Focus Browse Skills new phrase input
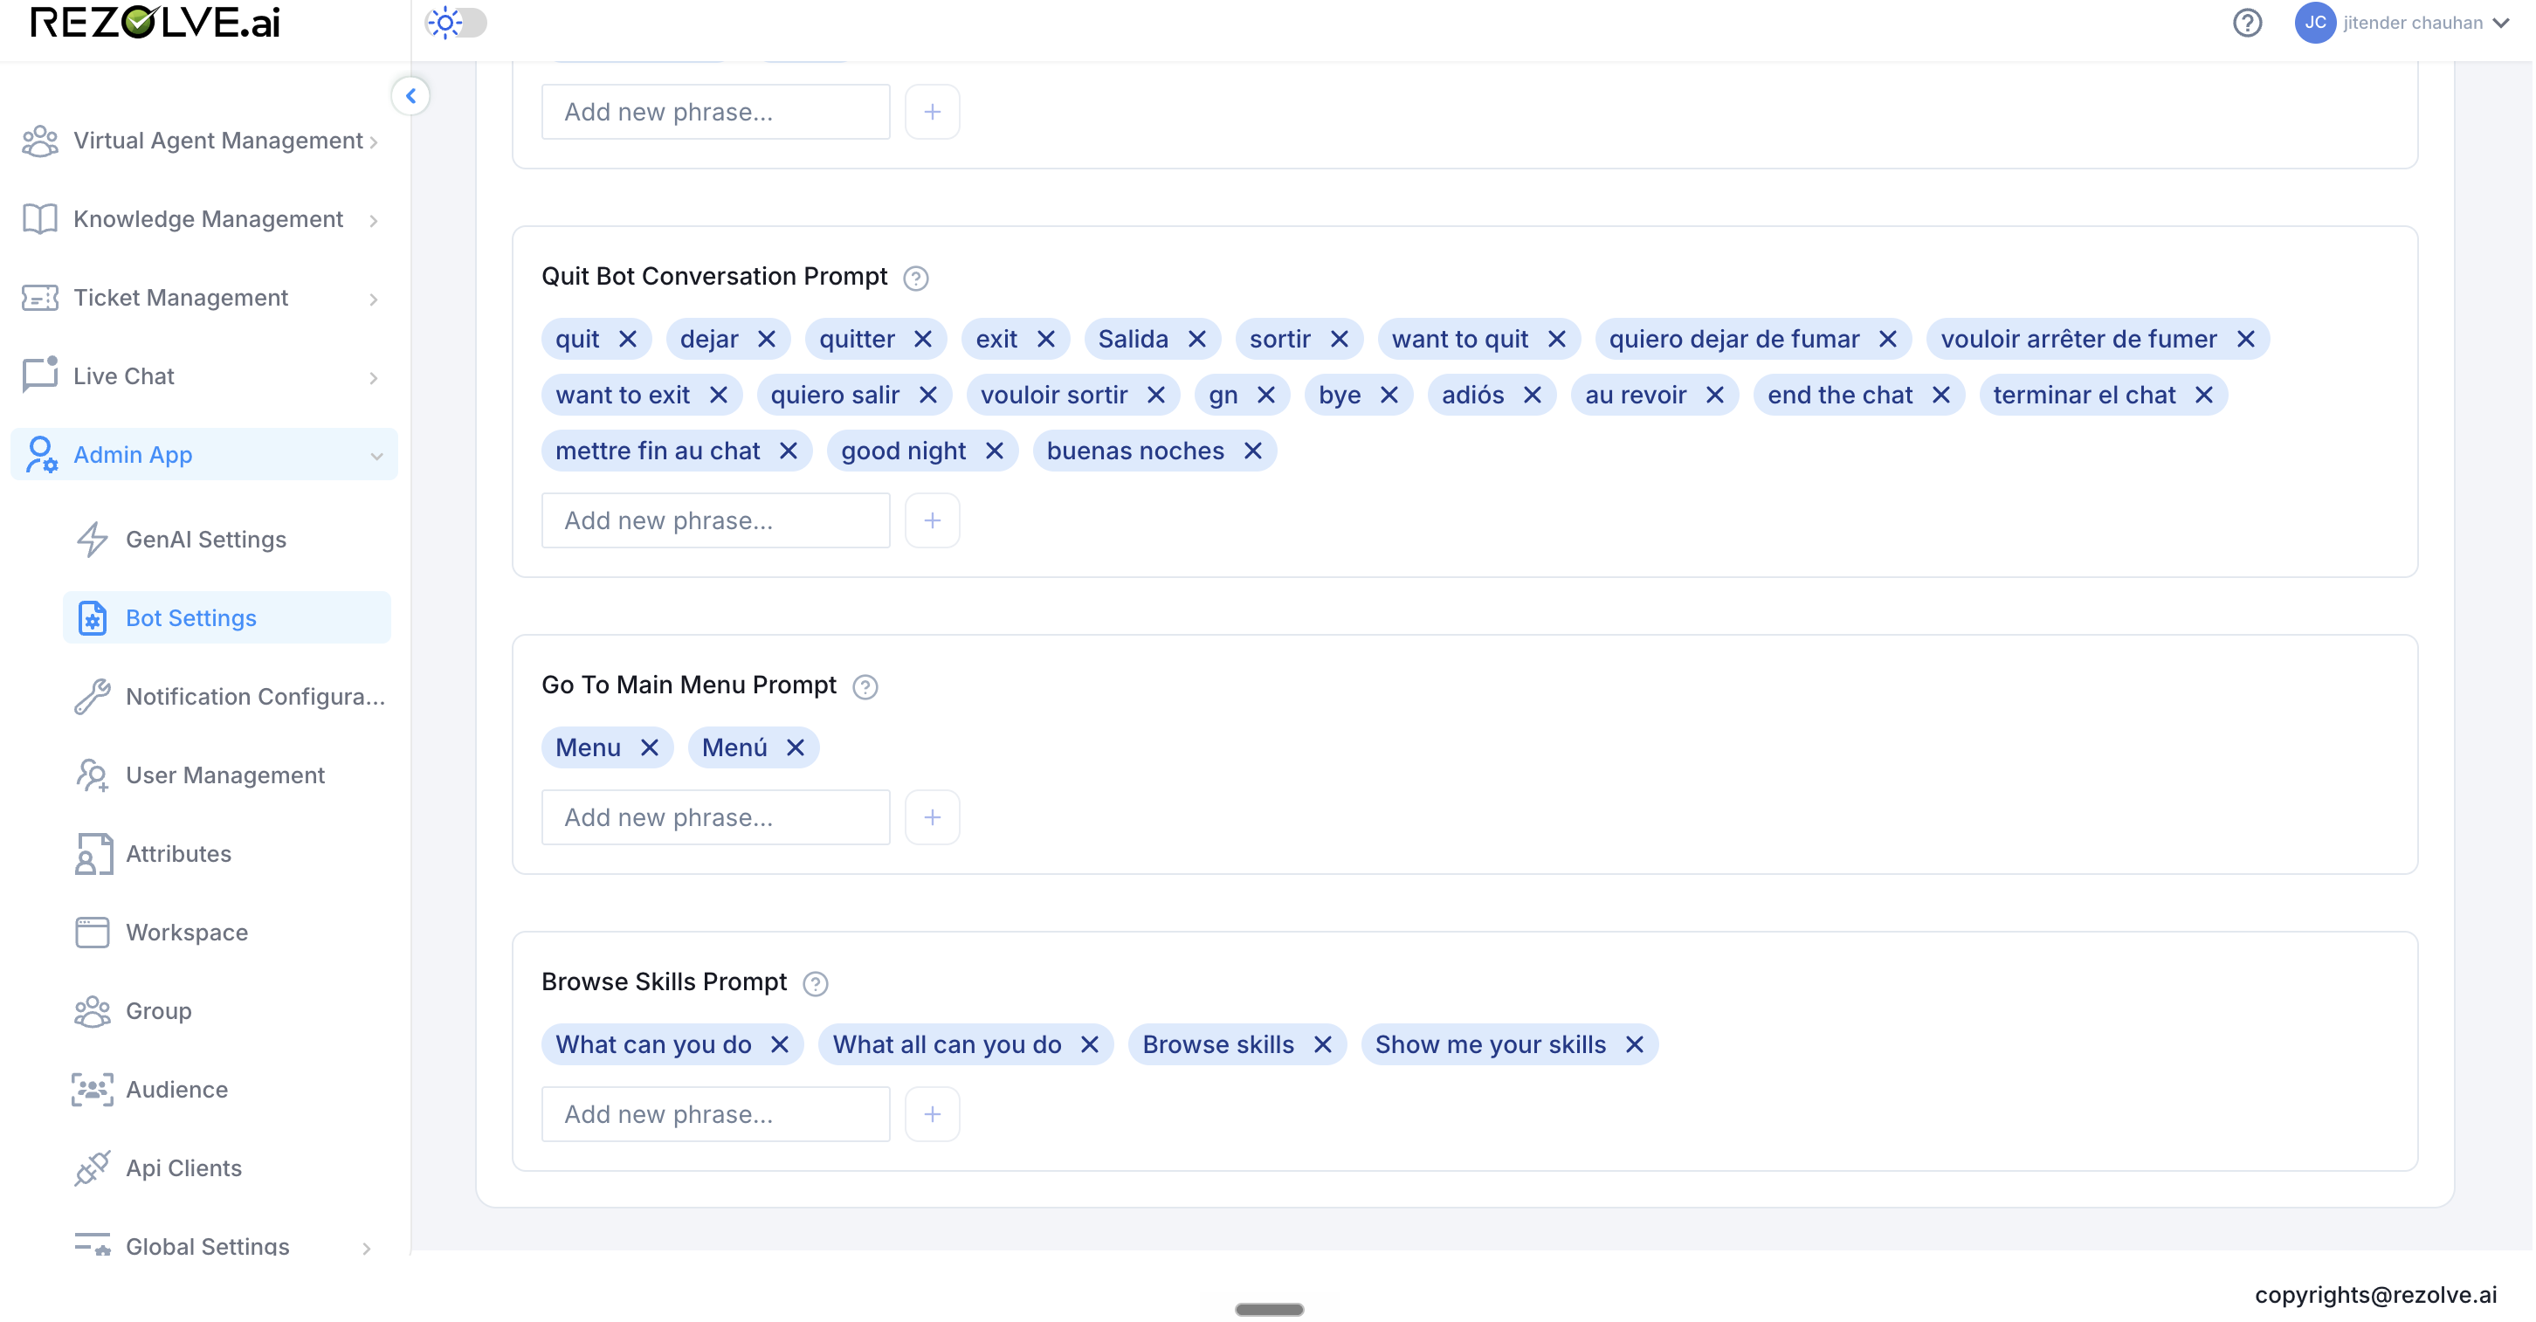 click(x=716, y=1115)
